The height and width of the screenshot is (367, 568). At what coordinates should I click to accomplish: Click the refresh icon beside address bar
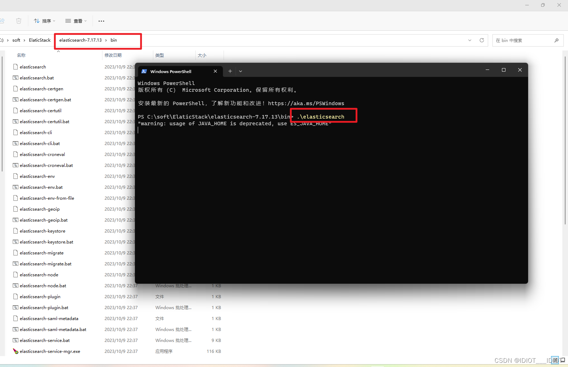pos(481,40)
